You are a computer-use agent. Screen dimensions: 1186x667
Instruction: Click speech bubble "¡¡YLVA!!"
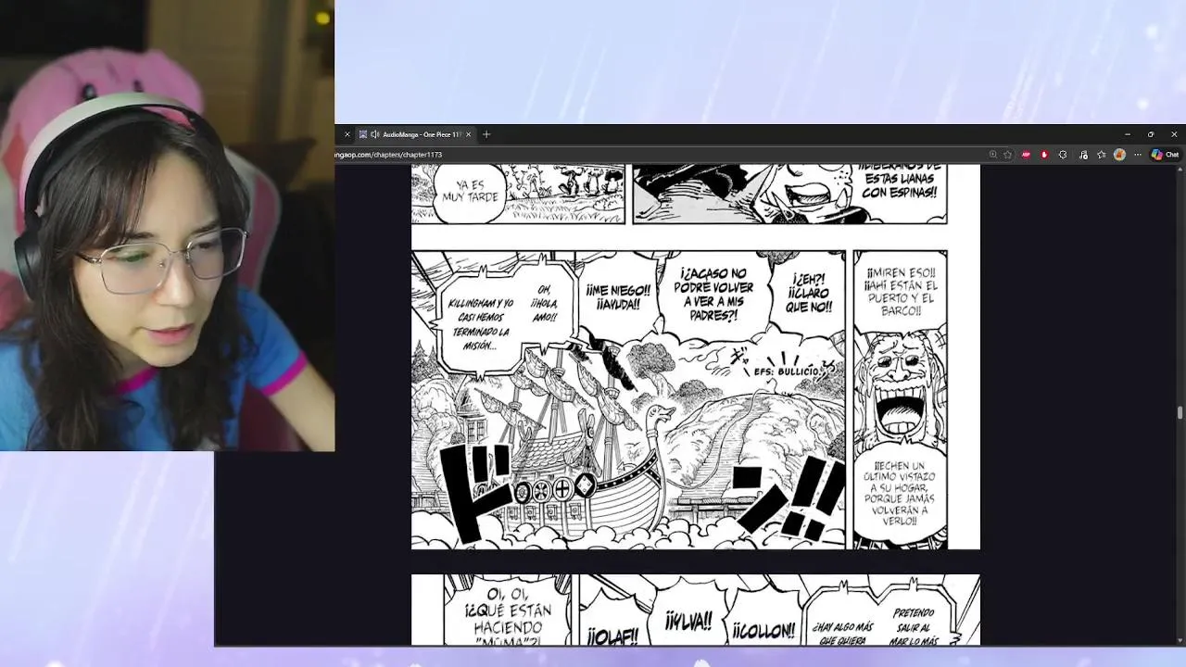pos(688,621)
